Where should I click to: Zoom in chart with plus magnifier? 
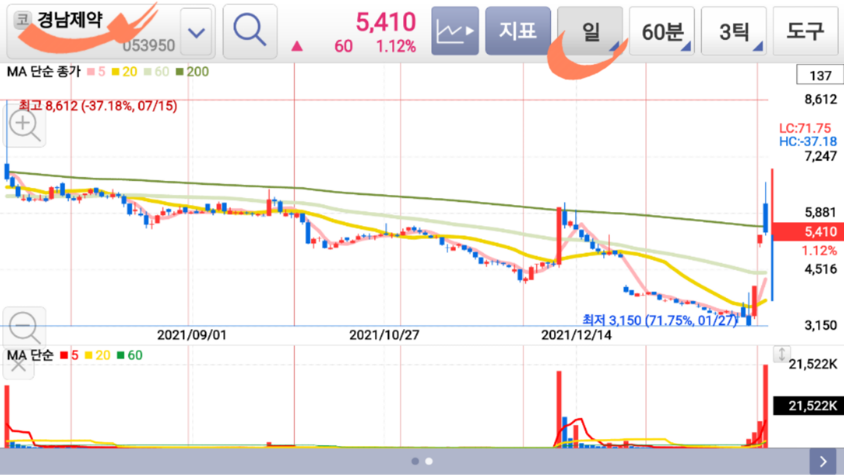[x=25, y=125]
